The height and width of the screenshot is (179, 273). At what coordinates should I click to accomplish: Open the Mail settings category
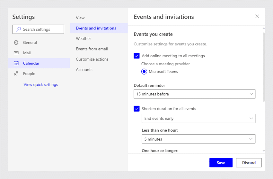[39, 53]
